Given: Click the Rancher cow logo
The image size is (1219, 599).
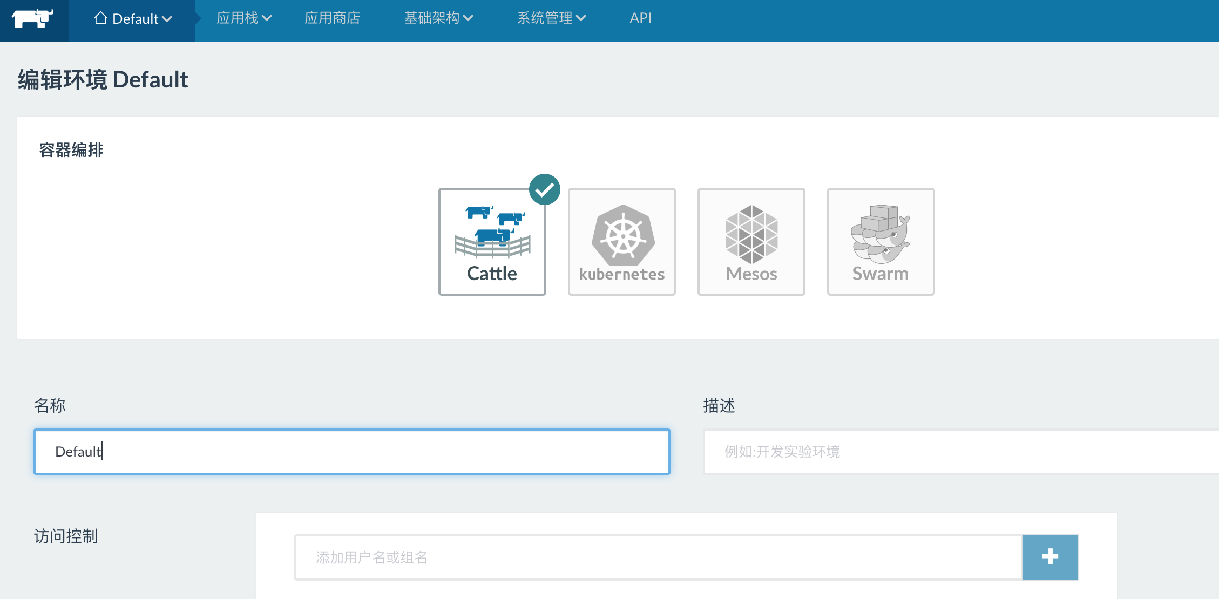Looking at the screenshot, I should [33, 18].
